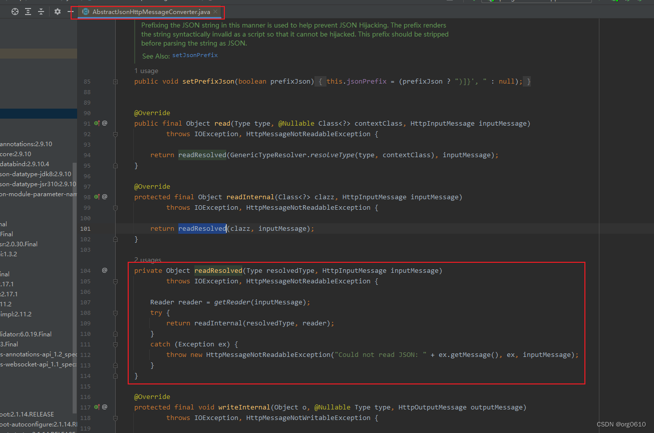
Task: Click the Select Opened File target icon
Action: 15,12
